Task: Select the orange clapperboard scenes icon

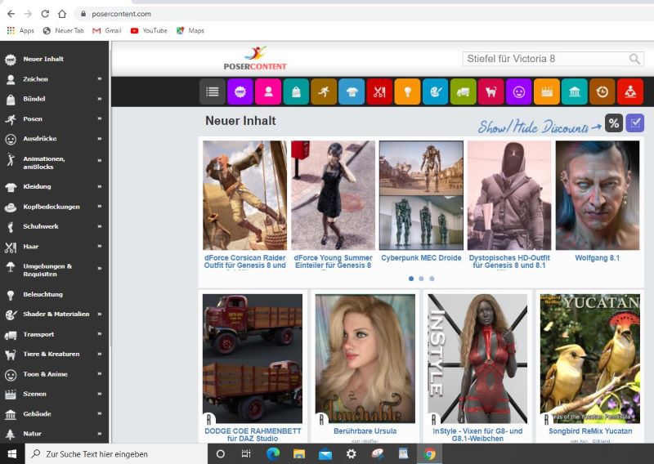Action: tap(547, 91)
